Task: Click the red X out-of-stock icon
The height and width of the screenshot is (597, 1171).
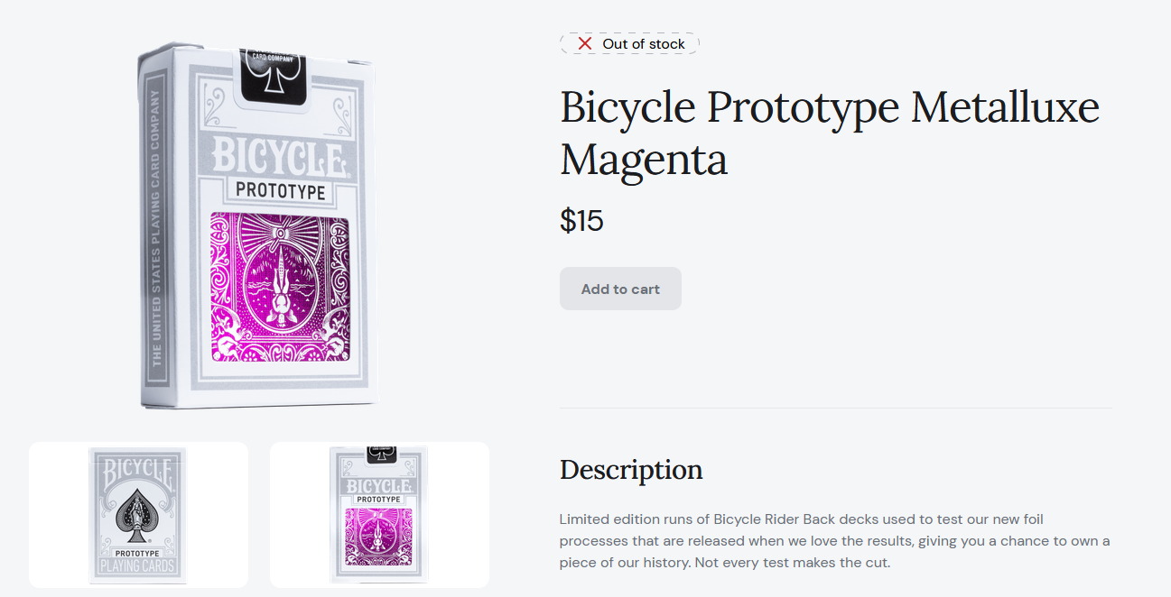Action: click(x=585, y=43)
